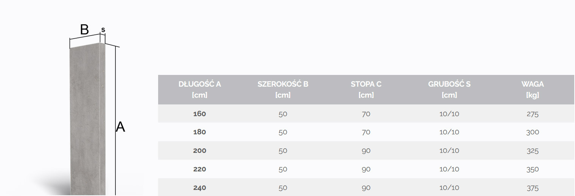Click the 180 length row value

[x=200, y=132]
